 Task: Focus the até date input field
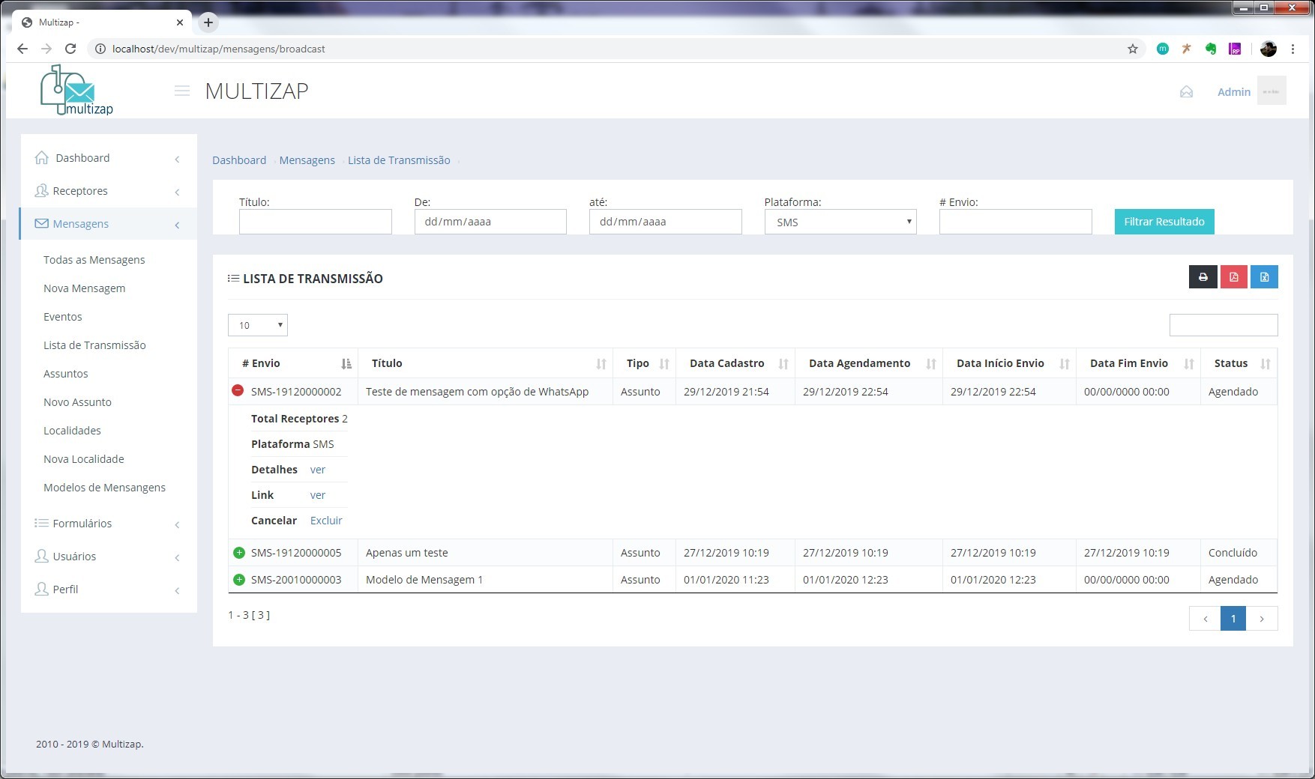pos(666,222)
